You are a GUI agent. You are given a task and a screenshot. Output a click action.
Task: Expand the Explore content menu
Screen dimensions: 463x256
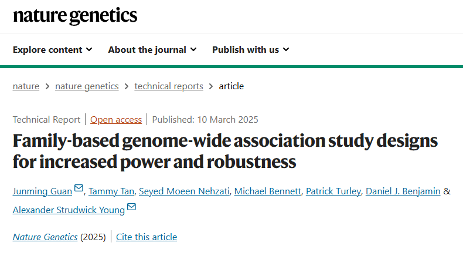[53, 50]
